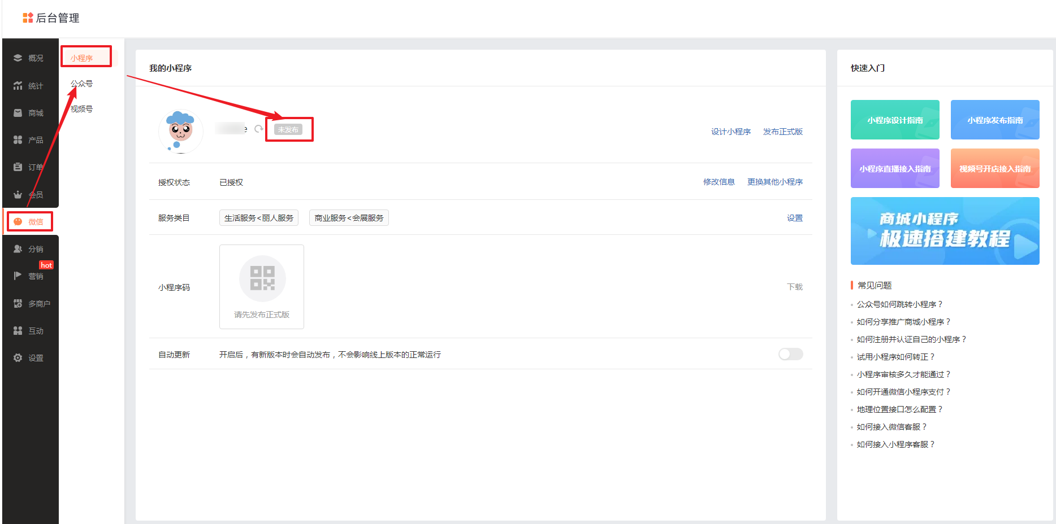Viewport: 1056px width, 524px height.
Task: Open the 统计 statistics icon
Action: [x=18, y=86]
